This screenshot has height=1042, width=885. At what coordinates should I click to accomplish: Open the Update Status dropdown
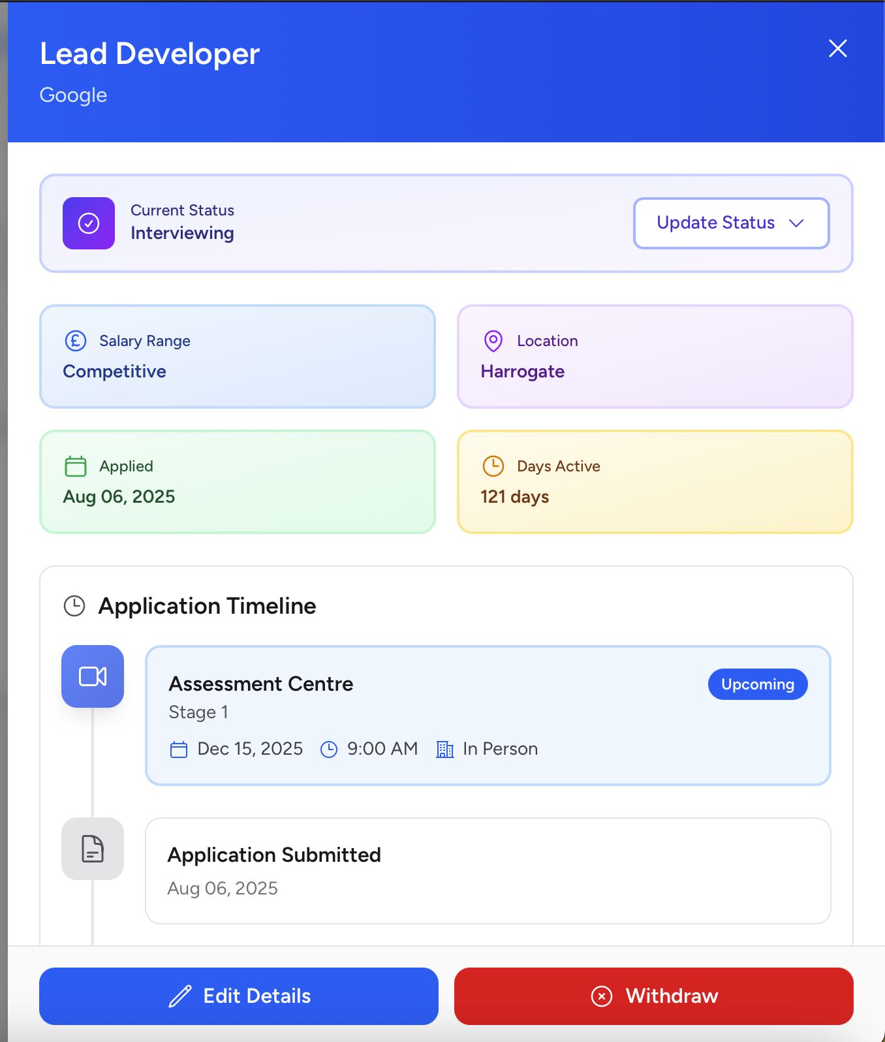(730, 223)
